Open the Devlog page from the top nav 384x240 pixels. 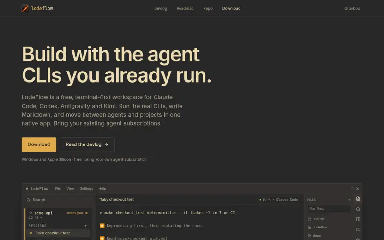pyautogui.click(x=160, y=8)
